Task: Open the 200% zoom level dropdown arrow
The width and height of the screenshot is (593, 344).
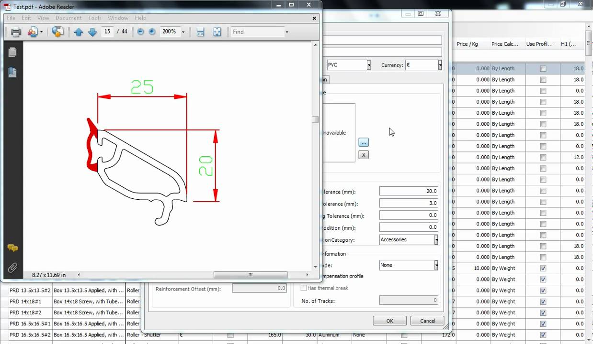Action: [x=183, y=32]
